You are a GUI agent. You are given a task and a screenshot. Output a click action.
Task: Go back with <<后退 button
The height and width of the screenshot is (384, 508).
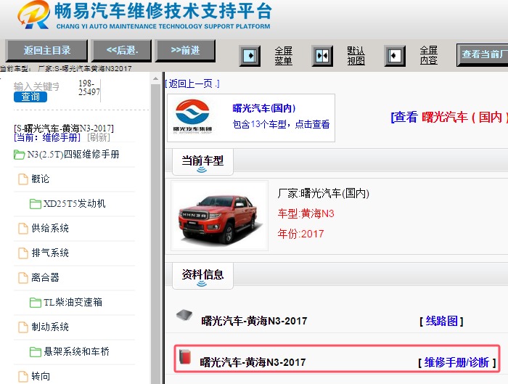(x=121, y=51)
